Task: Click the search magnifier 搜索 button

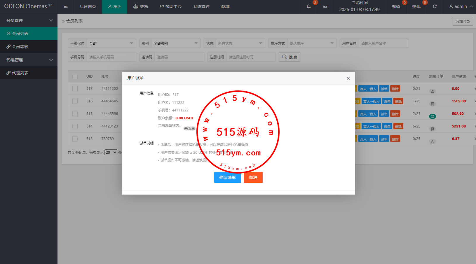Action: tap(289, 57)
